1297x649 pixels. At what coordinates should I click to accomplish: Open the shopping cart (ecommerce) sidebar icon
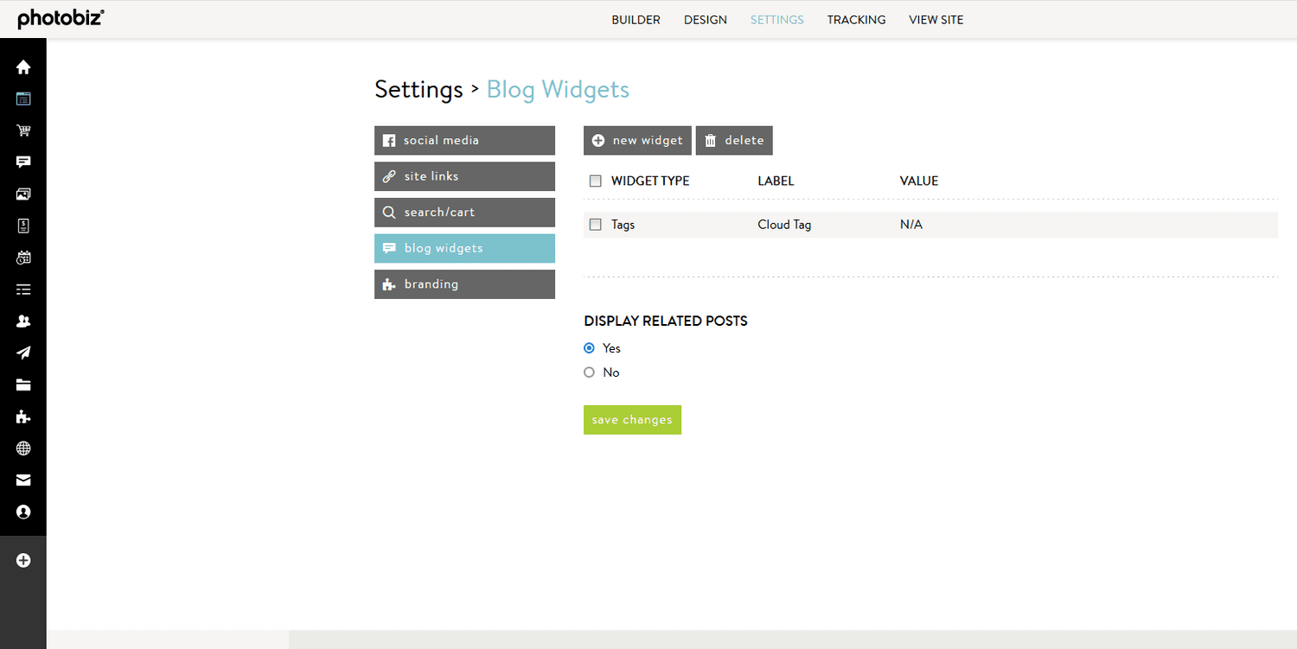22,130
